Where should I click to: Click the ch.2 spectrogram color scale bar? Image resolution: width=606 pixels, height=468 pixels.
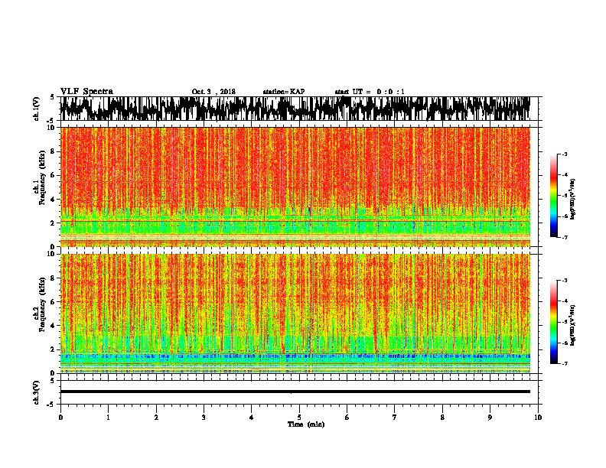click(554, 322)
